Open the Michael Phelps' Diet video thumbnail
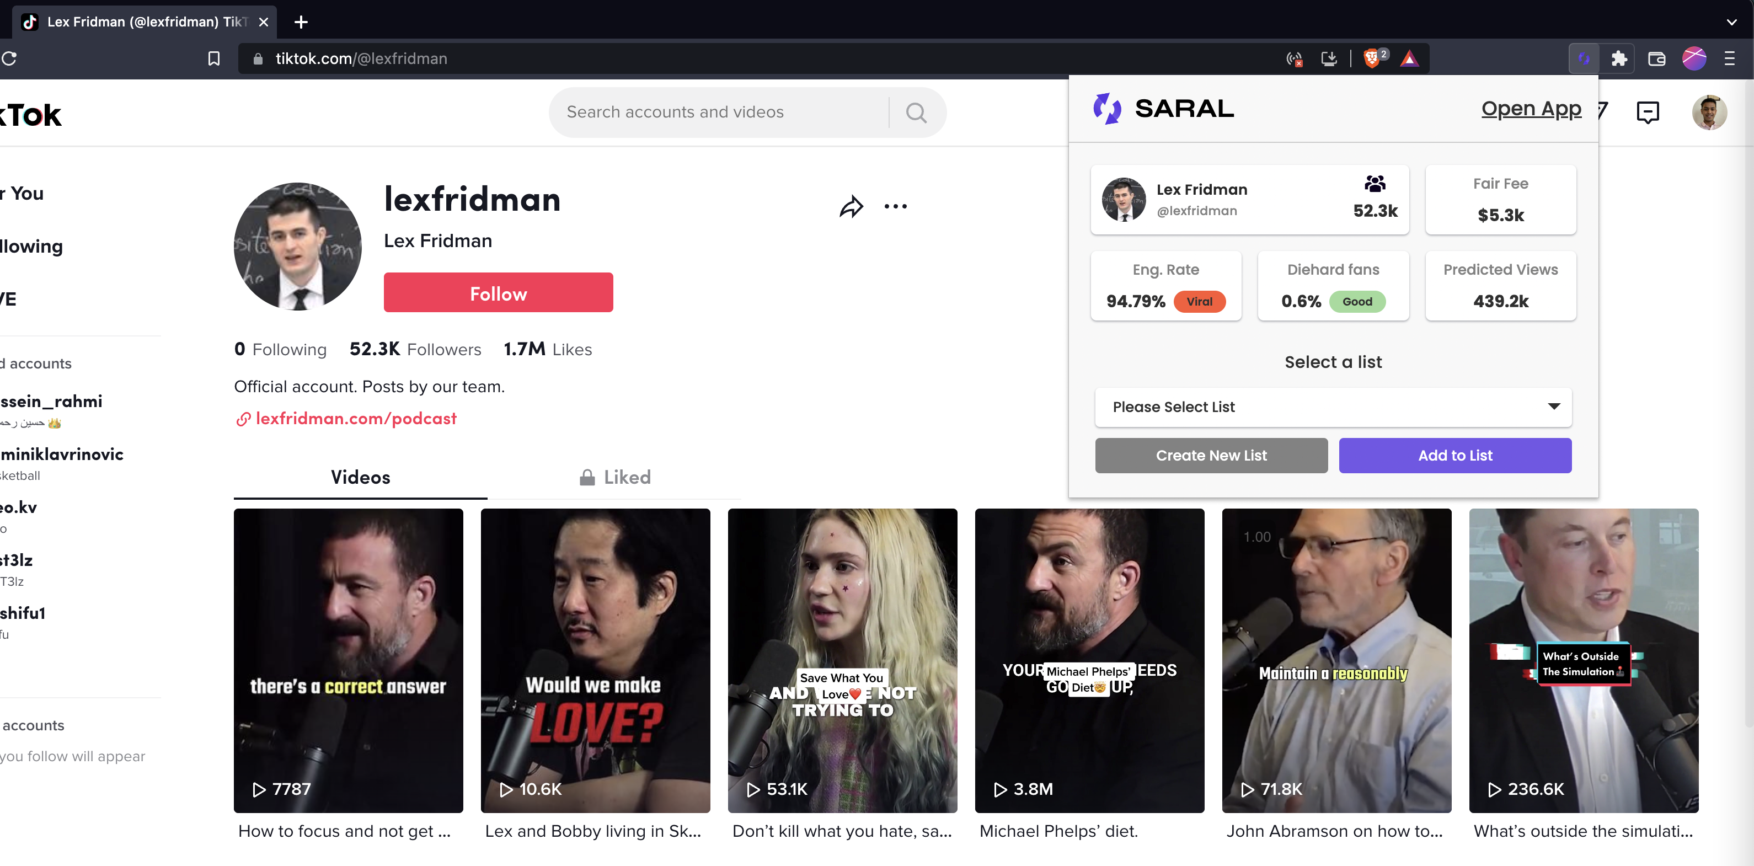The height and width of the screenshot is (866, 1754). pyautogui.click(x=1089, y=660)
